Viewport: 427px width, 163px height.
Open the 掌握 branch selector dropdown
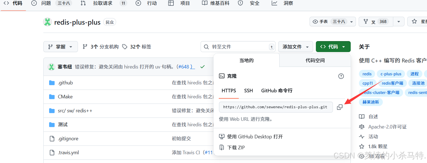pos(61,47)
